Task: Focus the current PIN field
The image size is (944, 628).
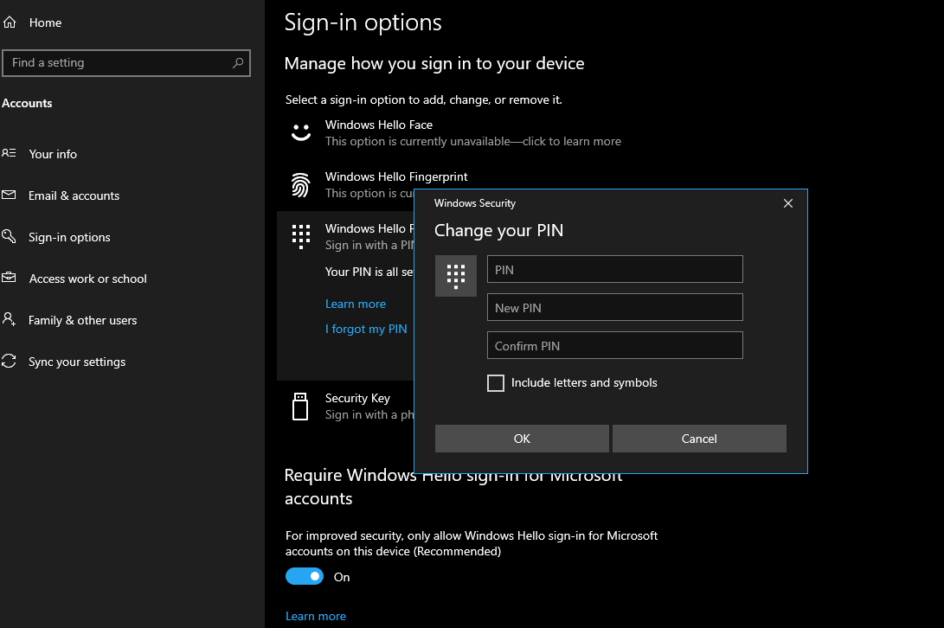Action: coord(614,269)
